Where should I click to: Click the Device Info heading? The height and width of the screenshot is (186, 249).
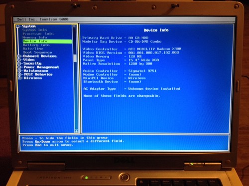coord(156,30)
